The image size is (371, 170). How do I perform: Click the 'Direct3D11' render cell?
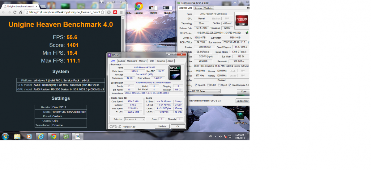click(x=69, y=107)
